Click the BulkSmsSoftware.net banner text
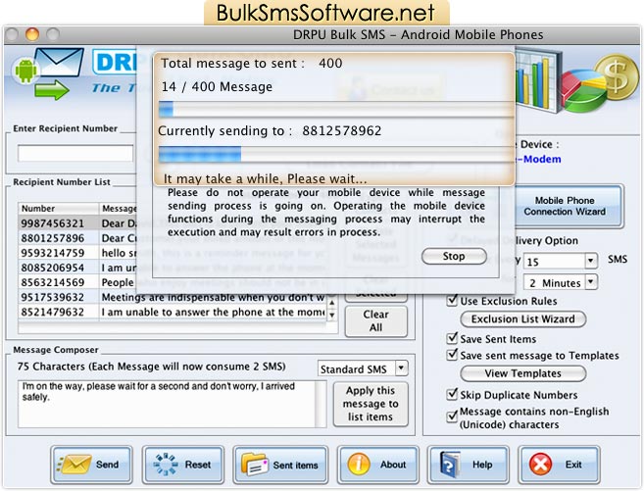Image resolution: width=644 pixels, height=491 pixels. coord(325,13)
